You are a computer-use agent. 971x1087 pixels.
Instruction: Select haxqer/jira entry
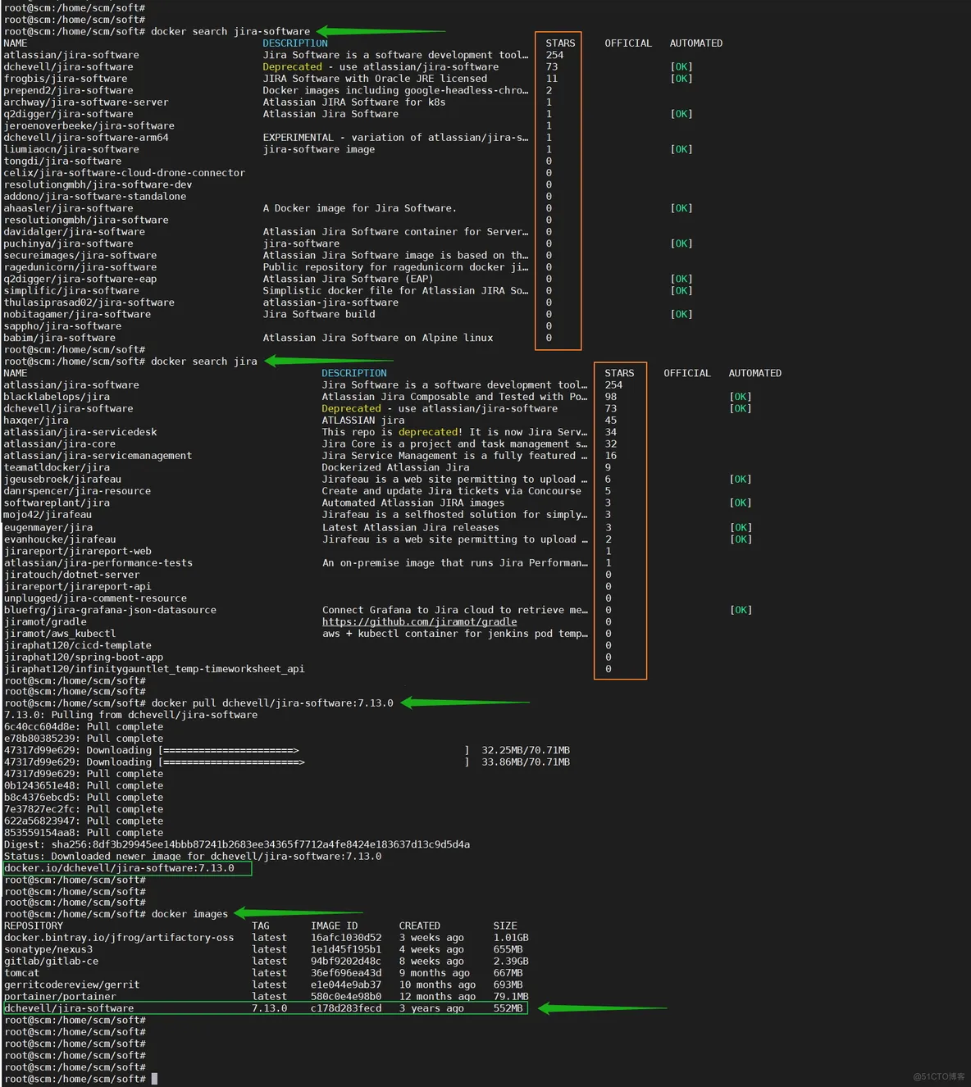36,421
